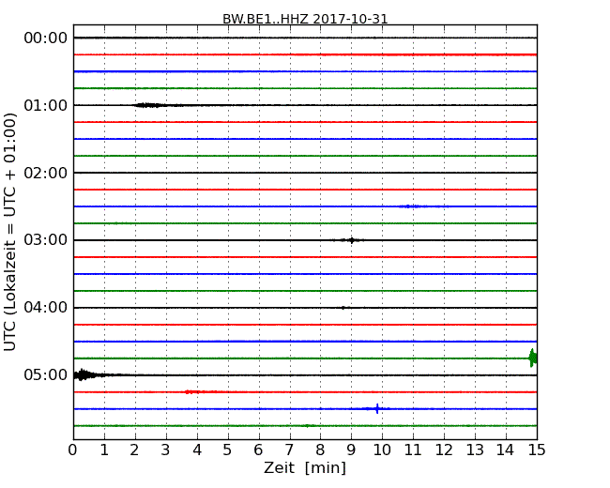Click the 05:00 time label
The image size is (610, 488).
click(x=46, y=374)
